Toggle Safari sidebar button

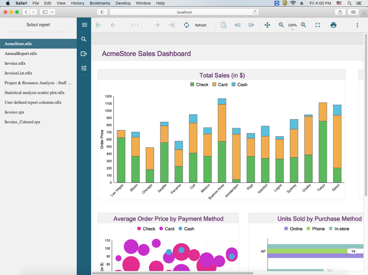click(x=45, y=12)
